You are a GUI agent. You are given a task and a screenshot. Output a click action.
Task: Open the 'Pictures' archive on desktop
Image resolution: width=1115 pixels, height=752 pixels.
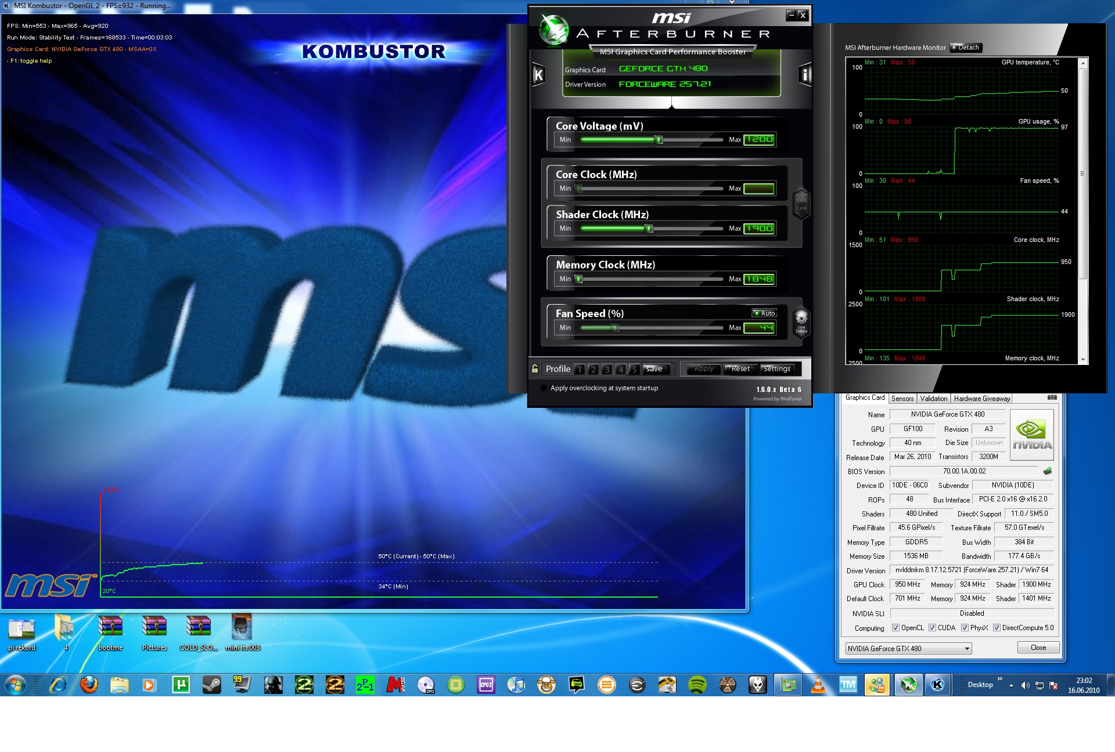pyautogui.click(x=154, y=634)
